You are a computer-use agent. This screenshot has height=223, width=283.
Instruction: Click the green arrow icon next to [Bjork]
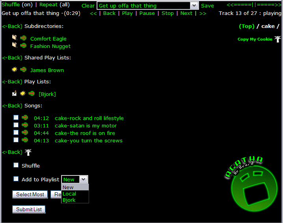(x=32, y=94)
